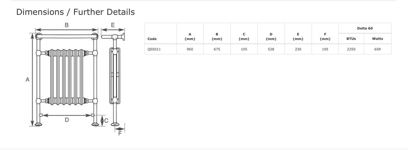Click the "E" depth label in the side view
This screenshot has height=150, width=408.
(x=113, y=25)
